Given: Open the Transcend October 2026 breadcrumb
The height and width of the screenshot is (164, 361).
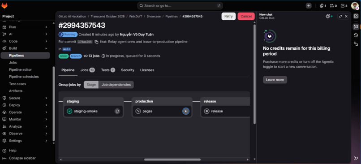Looking at the screenshot, I should (107, 17).
